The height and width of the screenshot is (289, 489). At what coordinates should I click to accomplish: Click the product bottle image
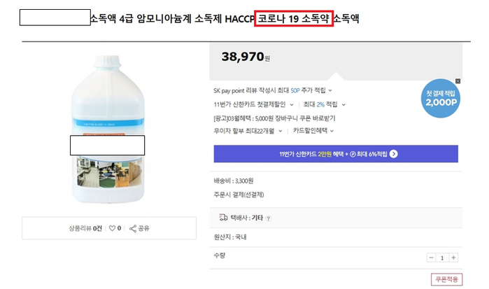[108, 129]
